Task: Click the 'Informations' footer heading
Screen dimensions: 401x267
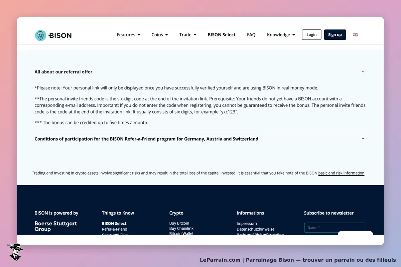Action: point(250,213)
